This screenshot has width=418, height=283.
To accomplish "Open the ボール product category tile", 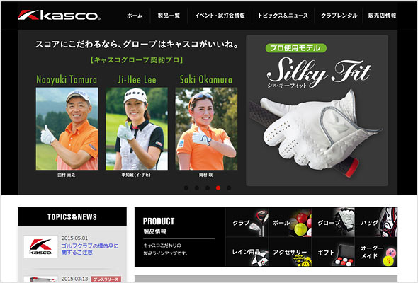I will [x=290, y=222].
